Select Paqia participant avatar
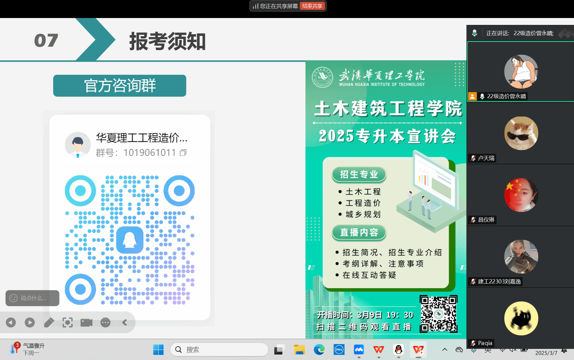Viewport: 574px width, 360px height. click(521, 318)
